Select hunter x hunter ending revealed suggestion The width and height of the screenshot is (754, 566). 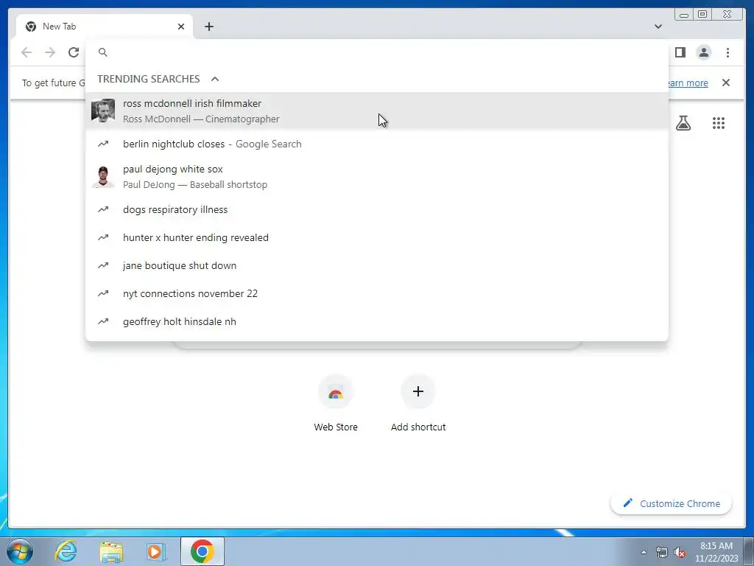(377, 238)
